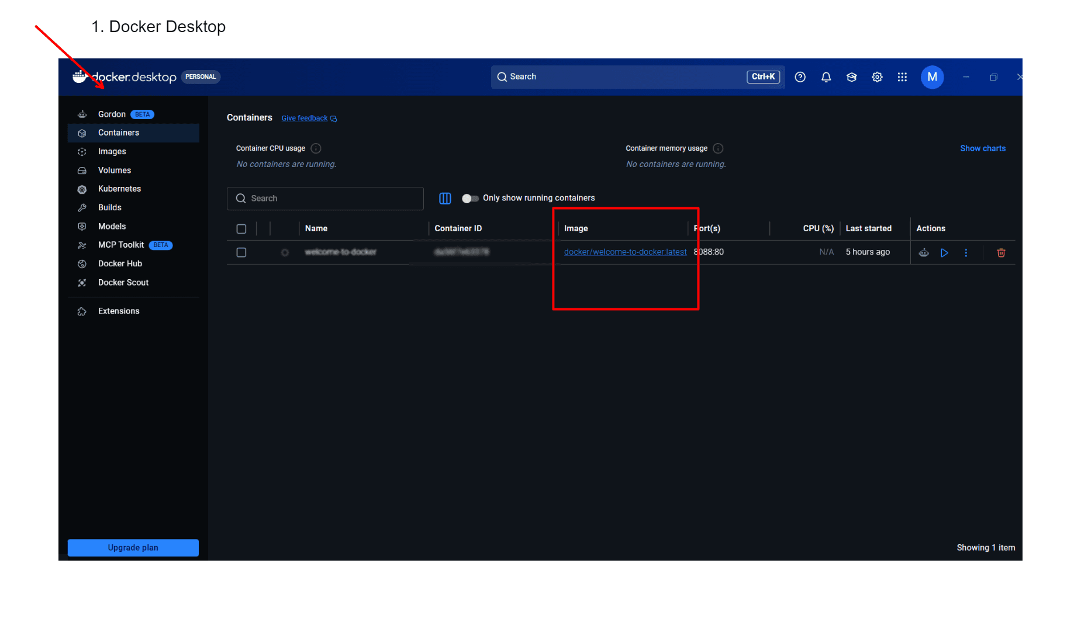The image size is (1081, 619).
Task: Sort by the Name column header
Action: click(316, 229)
